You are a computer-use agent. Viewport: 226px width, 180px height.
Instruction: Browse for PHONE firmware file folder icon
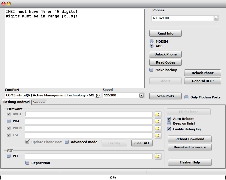coord(158,128)
